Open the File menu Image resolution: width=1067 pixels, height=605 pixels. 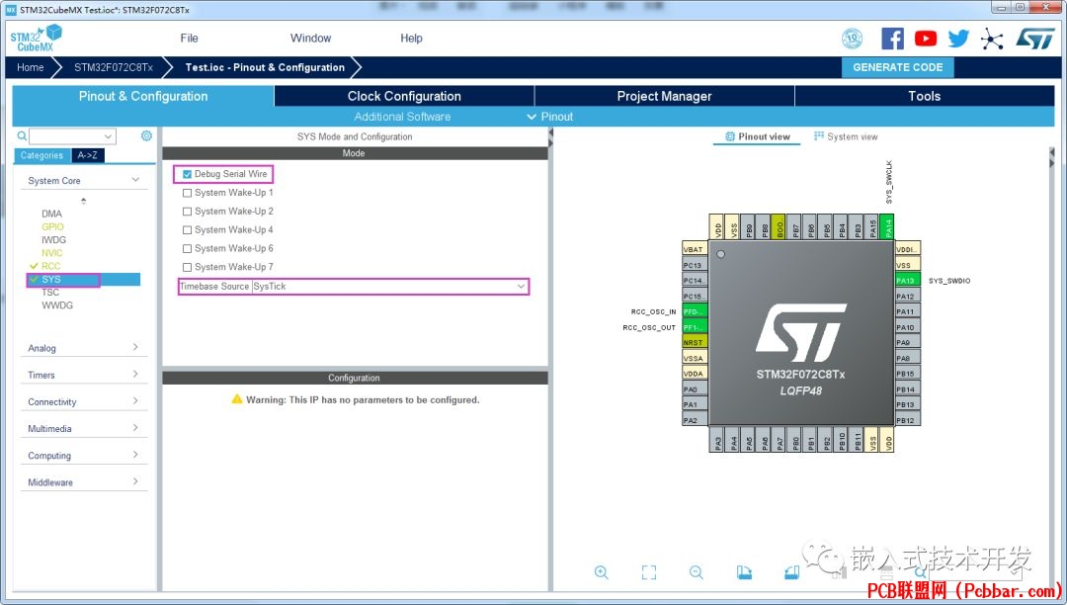(x=189, y=39)
